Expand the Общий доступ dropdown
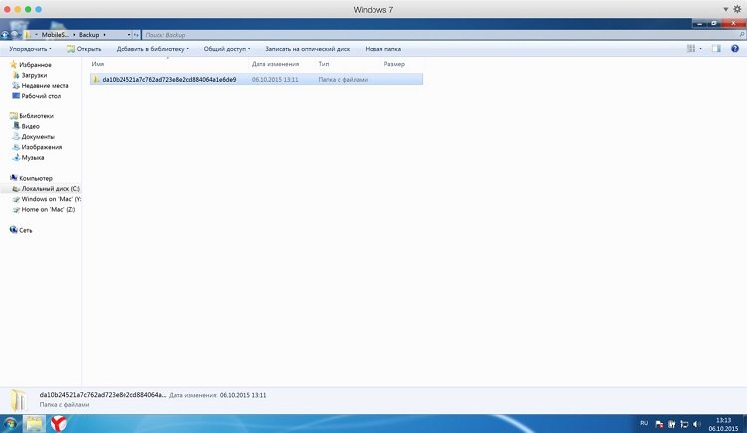747x433 pixels. [x=227, y=48]
